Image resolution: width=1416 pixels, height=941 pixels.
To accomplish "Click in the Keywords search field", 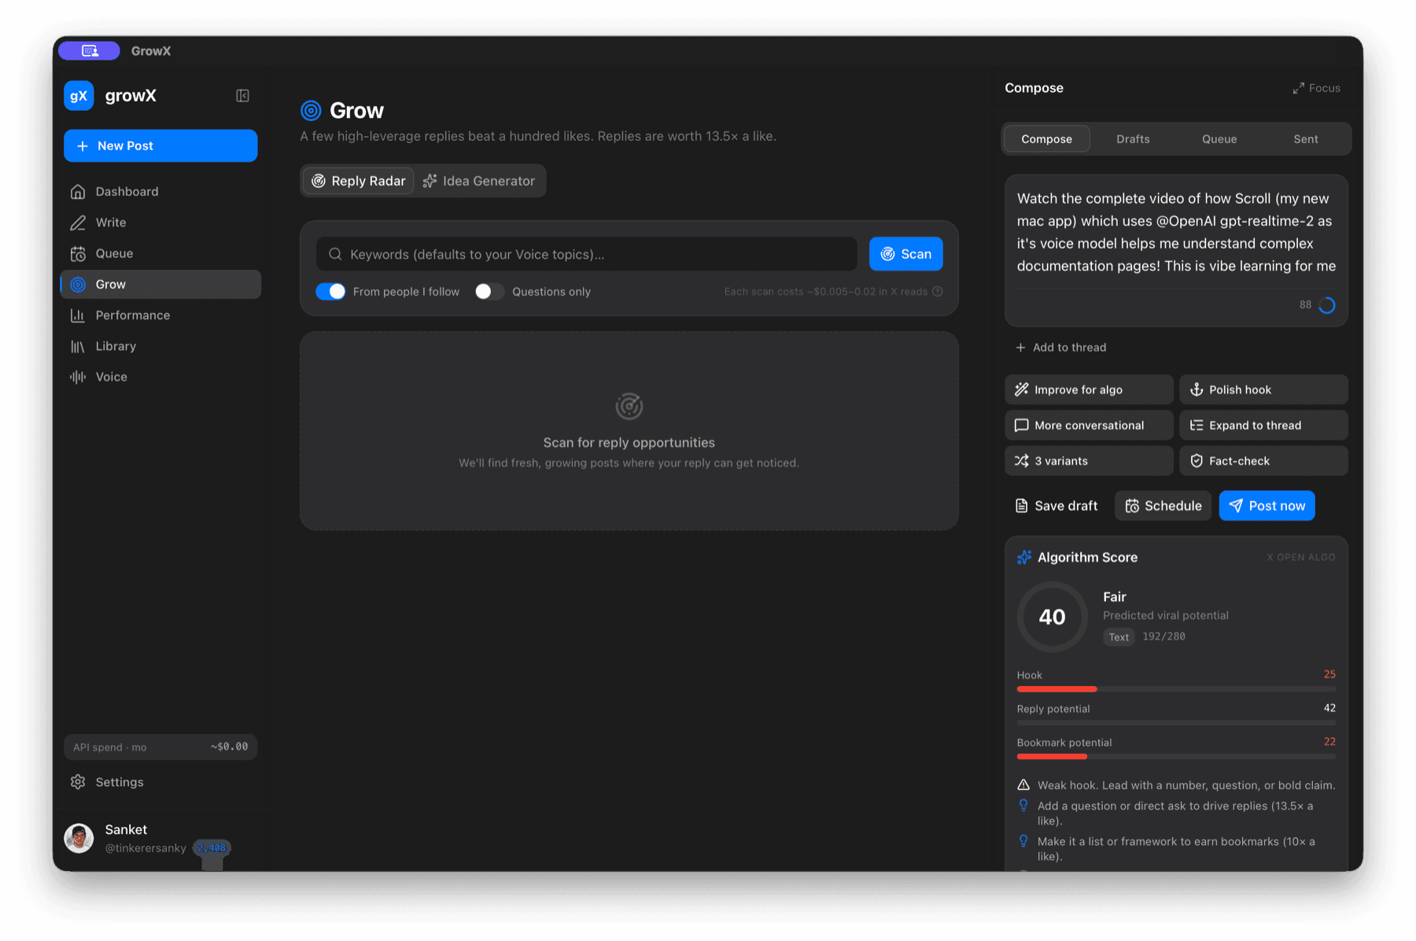I will (x=587, y=254).
